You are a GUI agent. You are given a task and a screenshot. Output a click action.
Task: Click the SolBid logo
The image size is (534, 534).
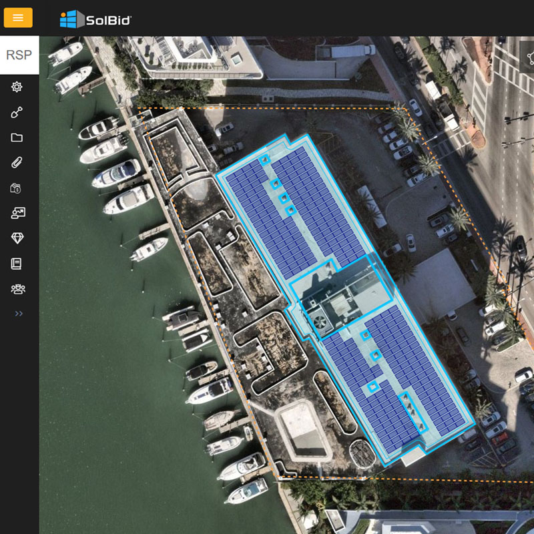tap(95, 19)
